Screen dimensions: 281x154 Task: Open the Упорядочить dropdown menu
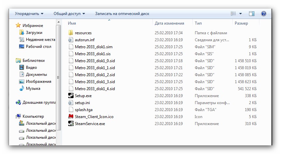click(29, 14)
